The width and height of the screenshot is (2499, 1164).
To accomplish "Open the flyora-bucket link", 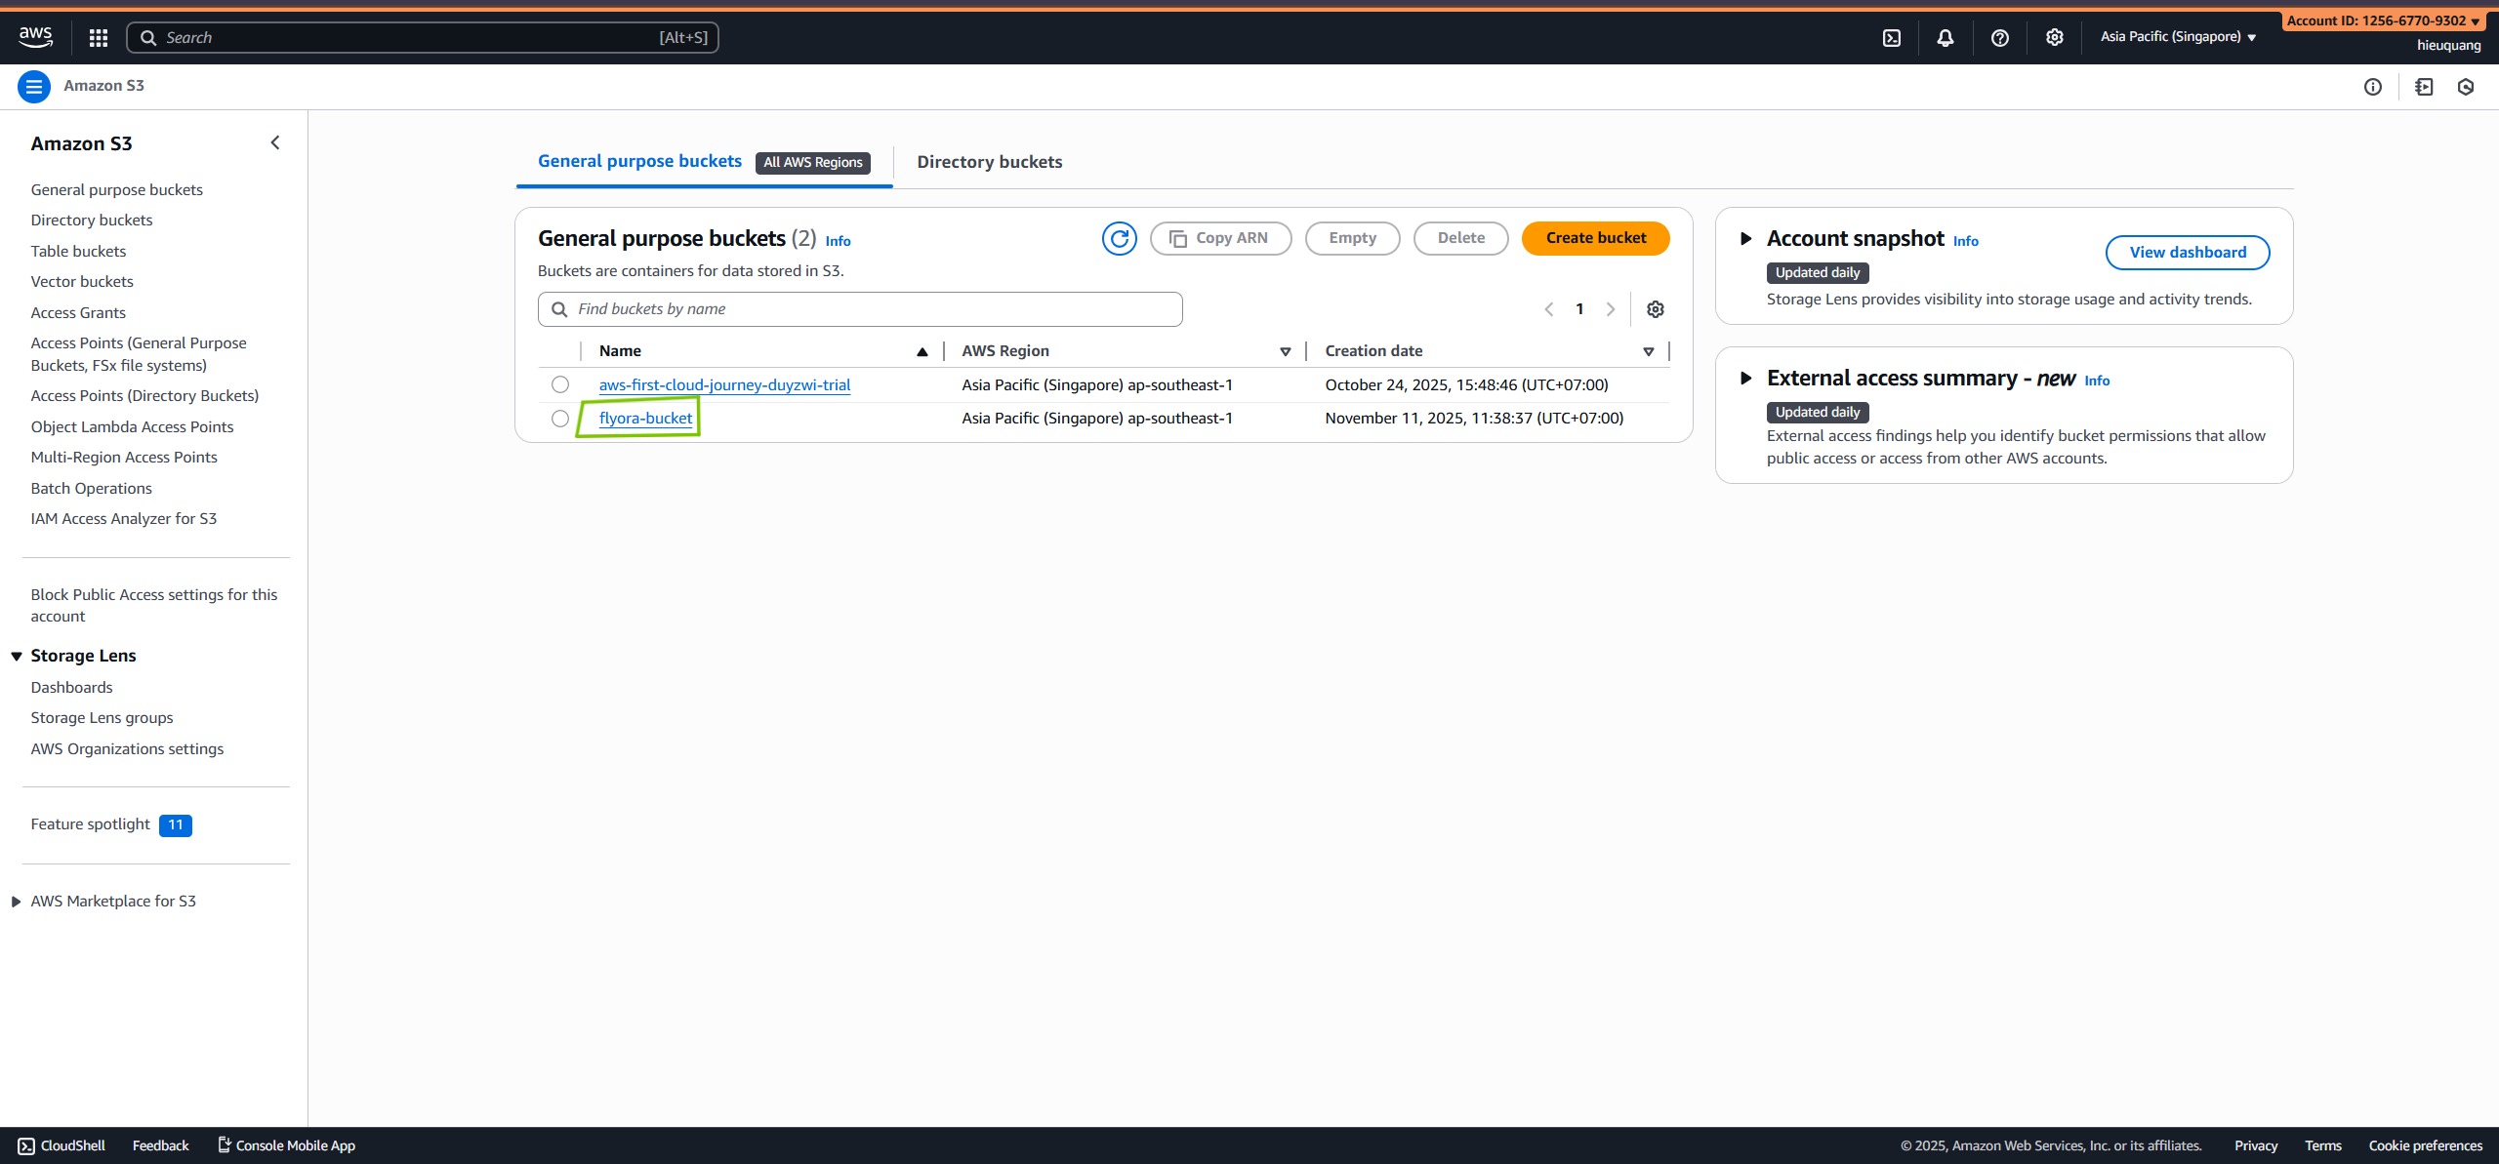I will pyautogui.click(x=645, y=418).
